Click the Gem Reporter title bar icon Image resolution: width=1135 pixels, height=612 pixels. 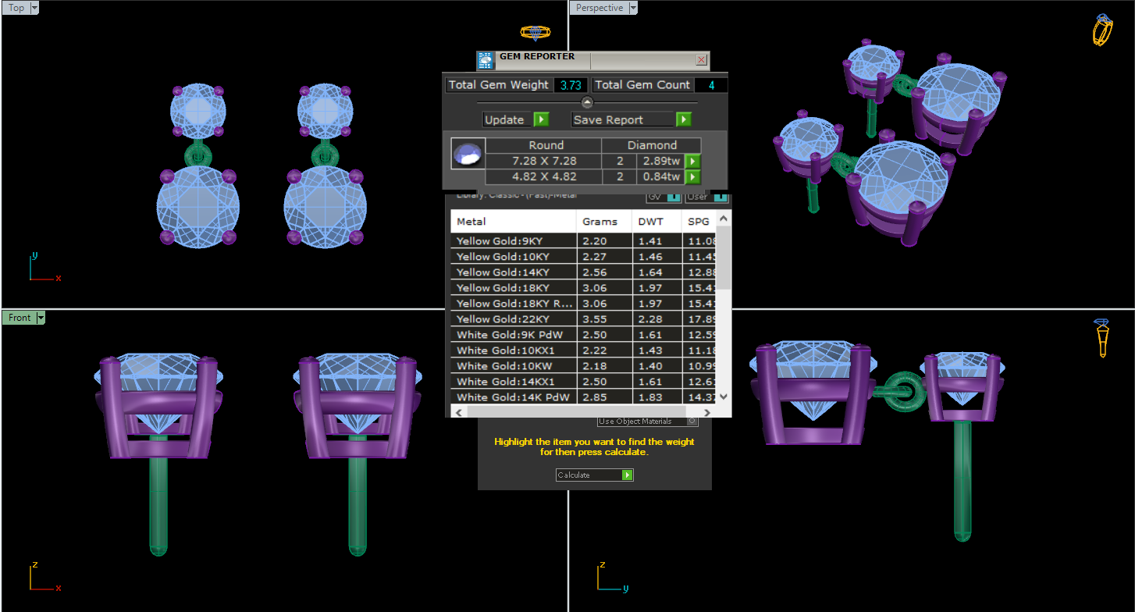click(486, 60)
